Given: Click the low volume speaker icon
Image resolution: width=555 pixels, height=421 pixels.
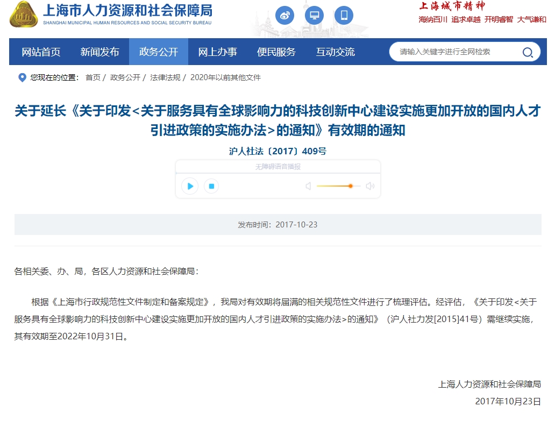Looking at the screenshot, I should point(308,186).
